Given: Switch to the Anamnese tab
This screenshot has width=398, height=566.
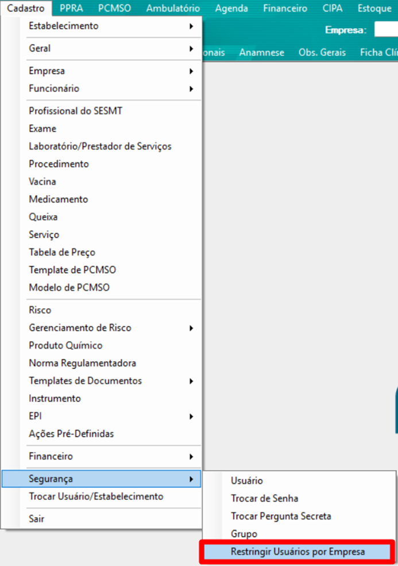Looking at the screenshot, I should point(262,53).
